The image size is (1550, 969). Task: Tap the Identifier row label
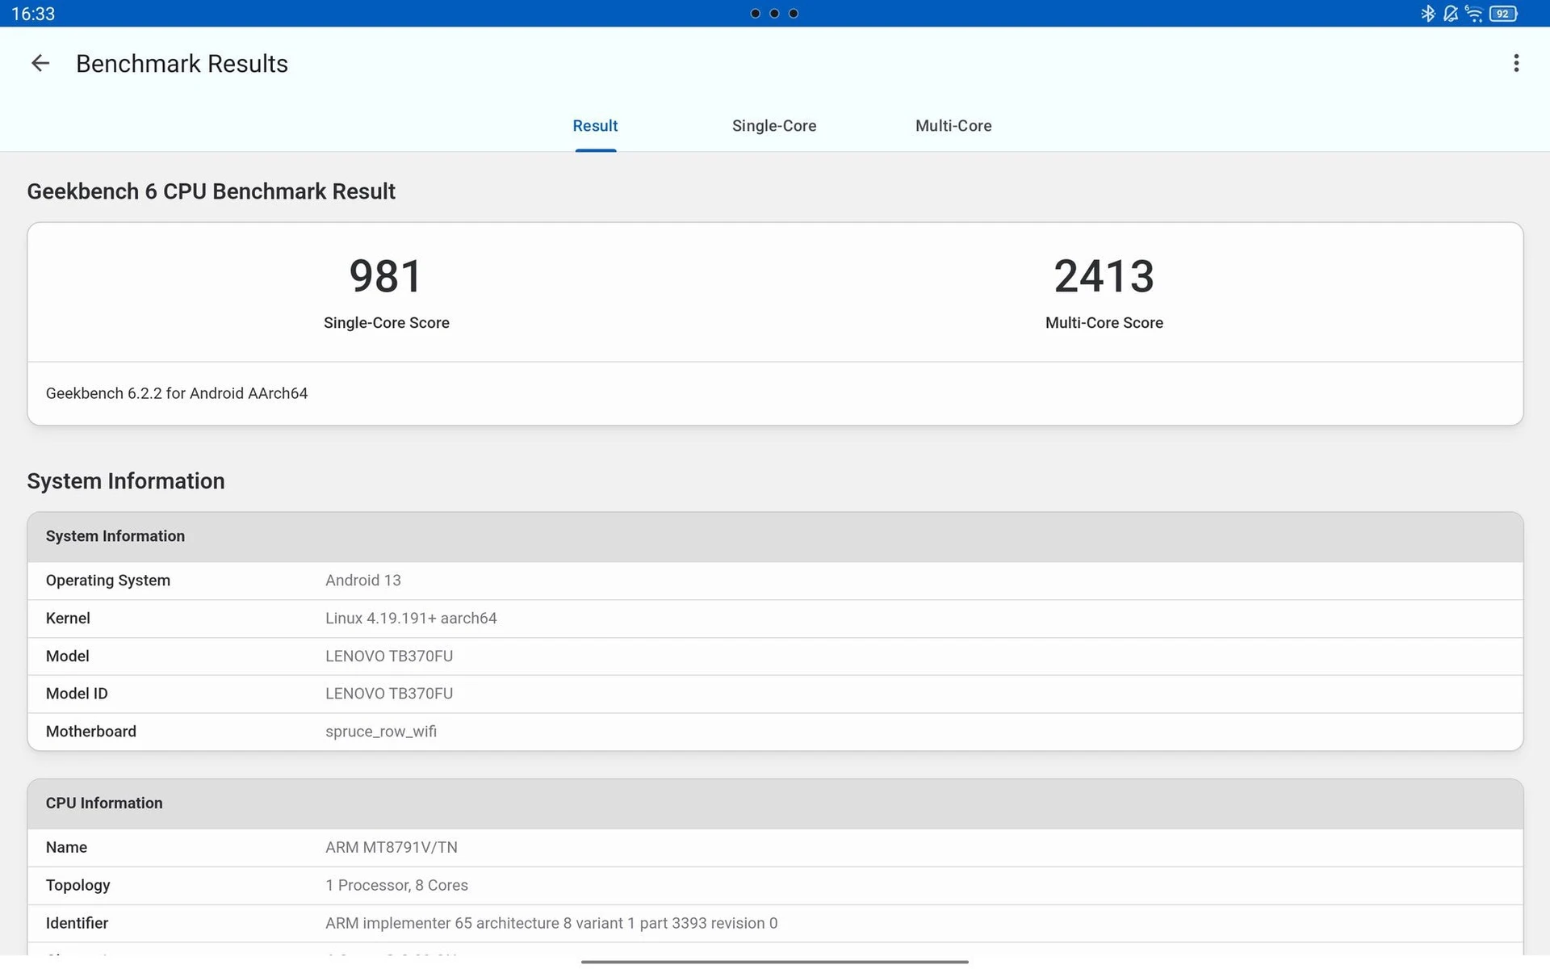pyautogui.click(x=77, y=923)
